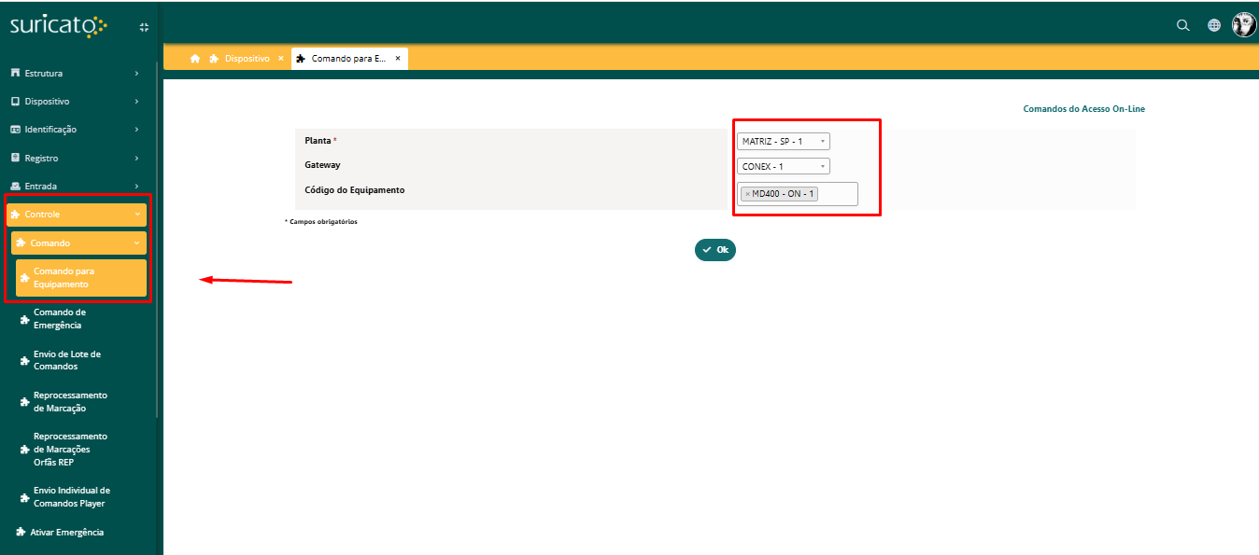The height and width of the screenshot is (555, 1259).
Task: Click the Suricato logo
Action: pyautogui.click(x=58, y=26)
